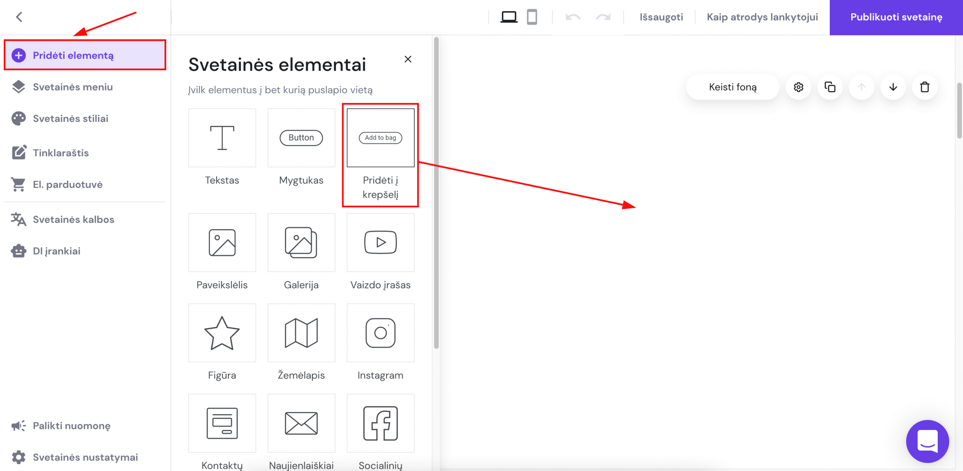Select the Vaizdo įrašas element
963x471 pixels.
tap(380, 243)
